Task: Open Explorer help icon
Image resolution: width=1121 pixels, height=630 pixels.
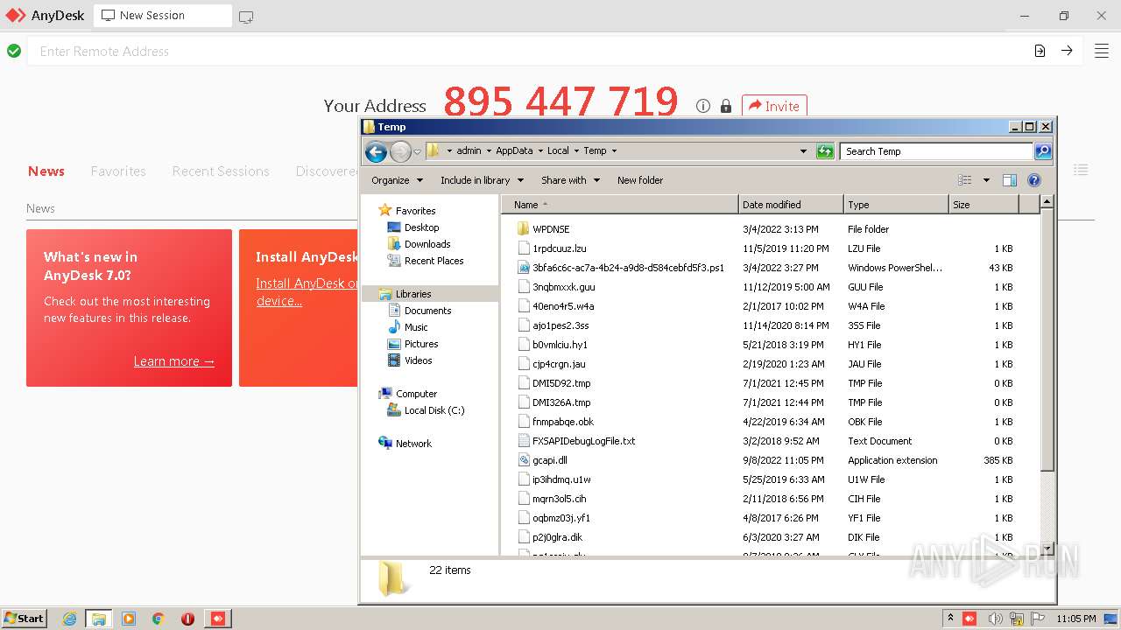Action: tap(1034, 180)
